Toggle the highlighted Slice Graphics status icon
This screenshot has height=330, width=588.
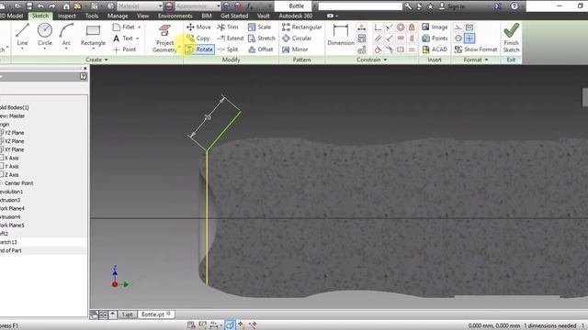230,325
